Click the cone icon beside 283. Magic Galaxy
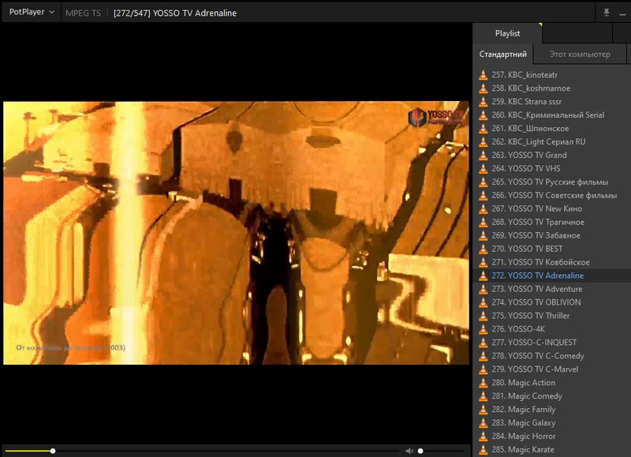631x457 pixels. point(483,423)
